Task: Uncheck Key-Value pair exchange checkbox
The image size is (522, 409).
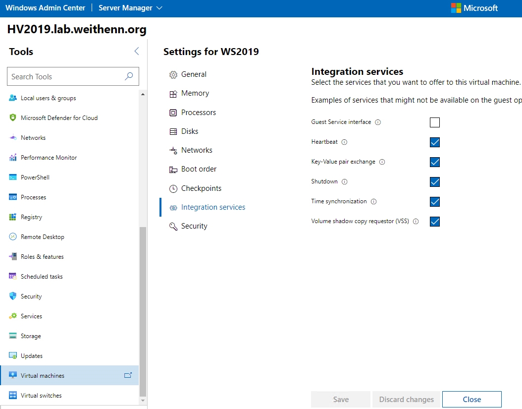Action: pos(435,162)
